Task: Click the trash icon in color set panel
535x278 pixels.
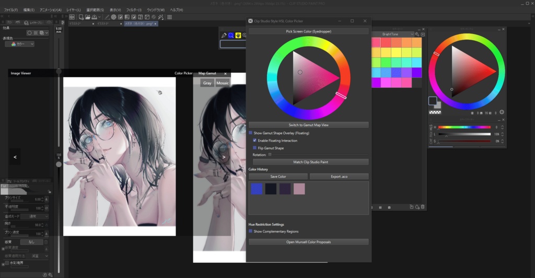Action: pyautogui.click(x=423, y=207)
